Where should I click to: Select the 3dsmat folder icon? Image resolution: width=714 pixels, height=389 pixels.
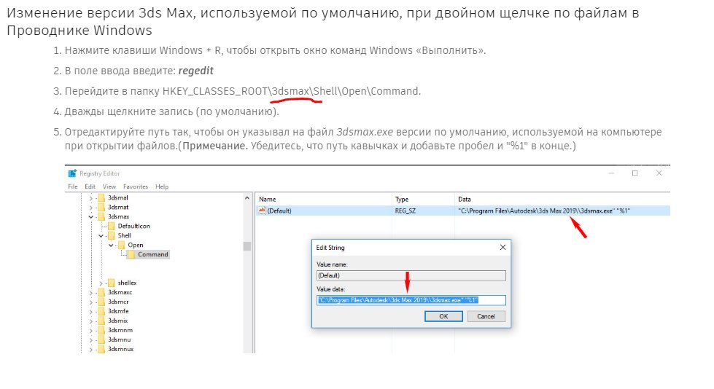tap(101, 207)
